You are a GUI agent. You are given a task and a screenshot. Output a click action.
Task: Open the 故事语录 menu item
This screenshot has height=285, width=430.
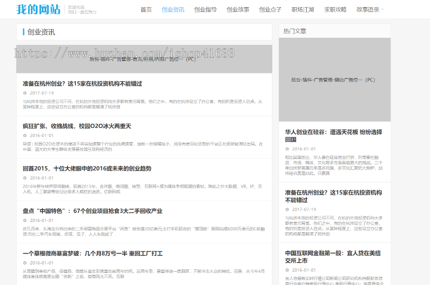[x=368, y=10]
